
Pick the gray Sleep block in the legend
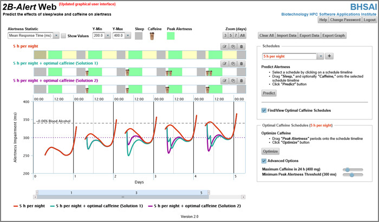[x=139, y=36]
